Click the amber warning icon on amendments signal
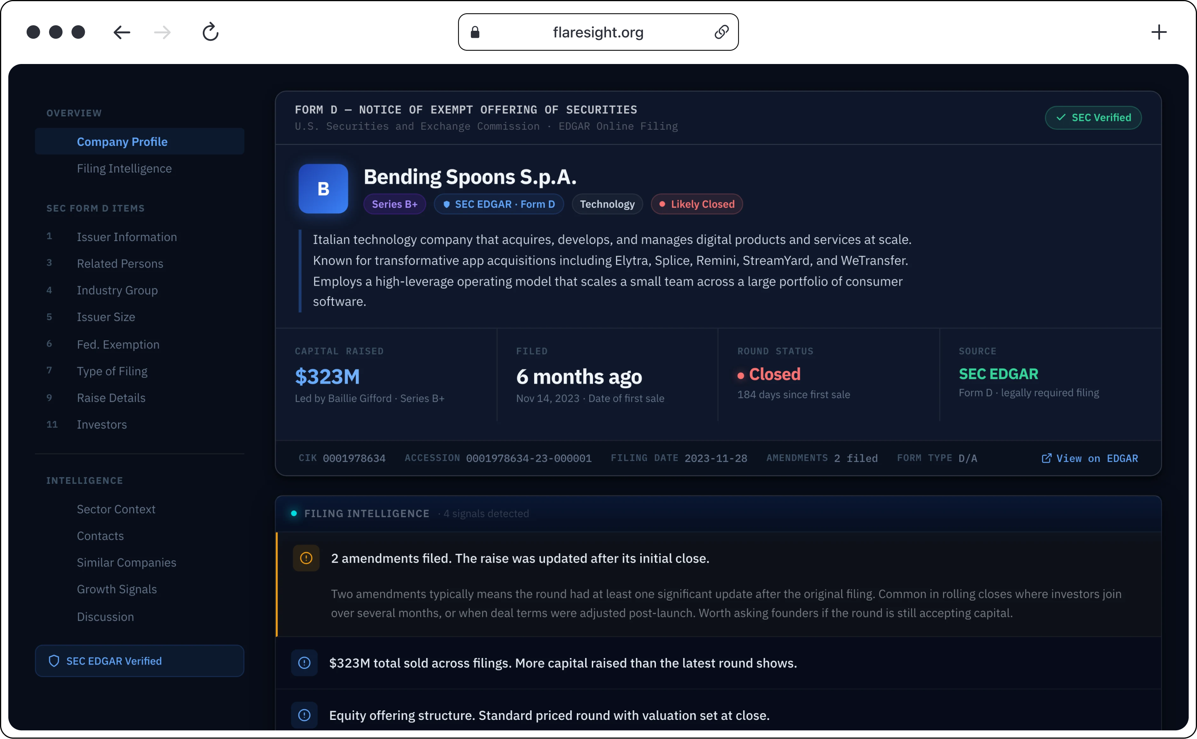This screenshot has width=1197, height=739. [x=306, y=558]
